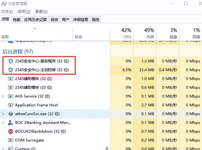Select the 后台进程 (97) group heading
This screenshot has width=202, height=150.
pyautogui.click(x=18, y=51)
